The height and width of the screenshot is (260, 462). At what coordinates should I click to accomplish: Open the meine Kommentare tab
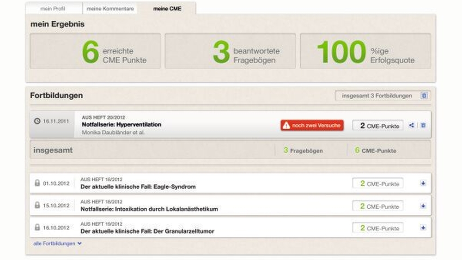tap(110, 8)
